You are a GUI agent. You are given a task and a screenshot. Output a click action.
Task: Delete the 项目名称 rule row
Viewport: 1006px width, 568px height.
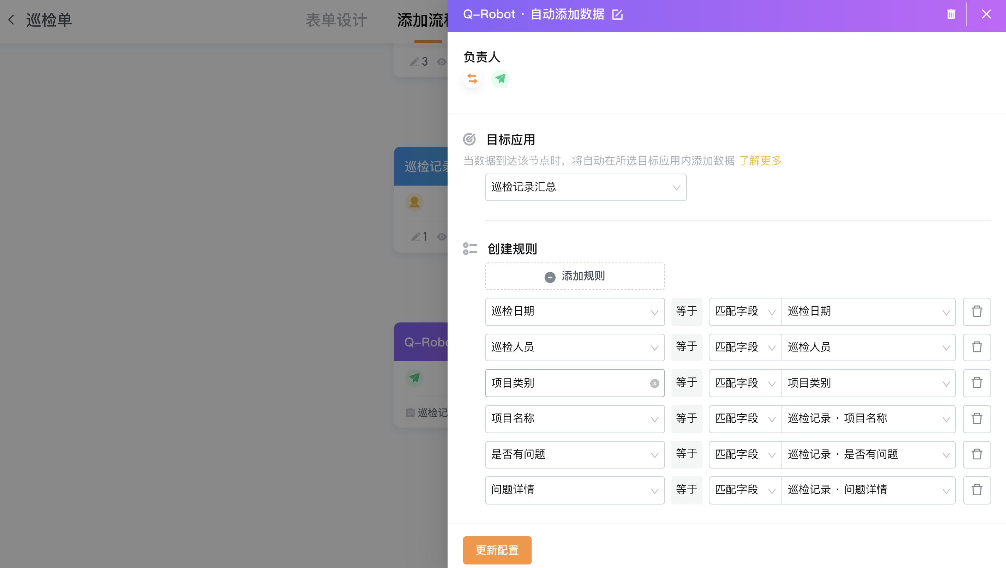(977, 419)
